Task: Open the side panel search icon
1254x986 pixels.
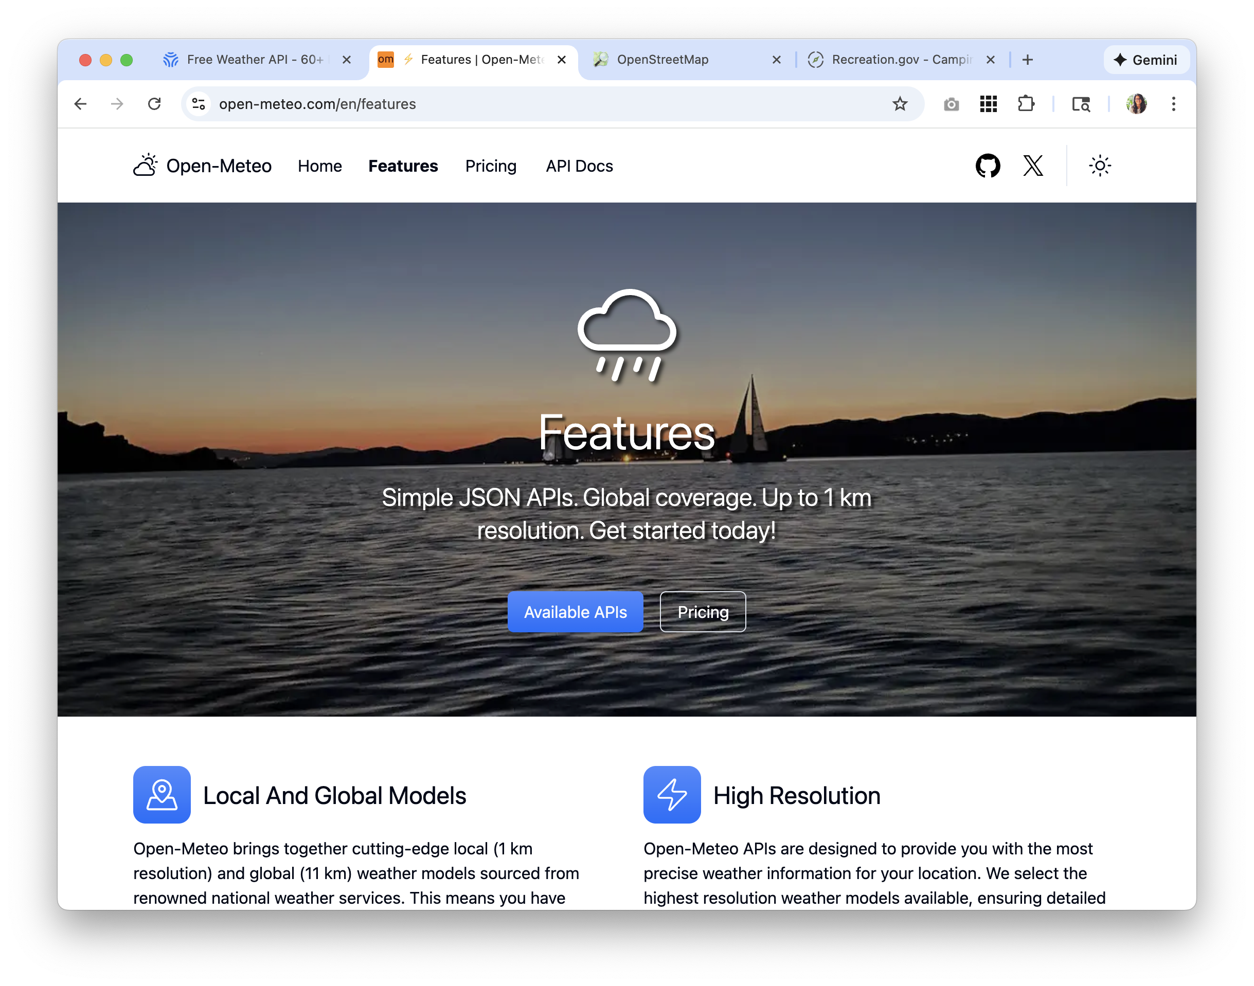Action: click(x=1080, y=104)
